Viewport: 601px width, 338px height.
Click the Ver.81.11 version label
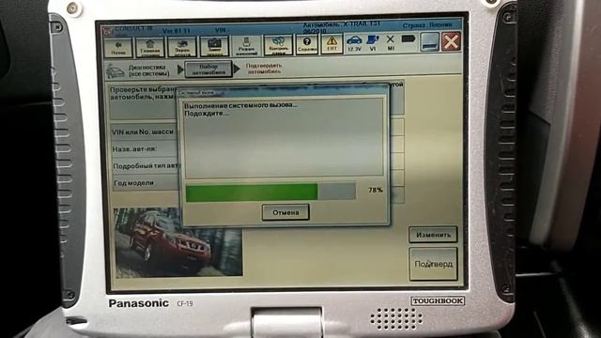pyautogui.click(x=177, y=31)
